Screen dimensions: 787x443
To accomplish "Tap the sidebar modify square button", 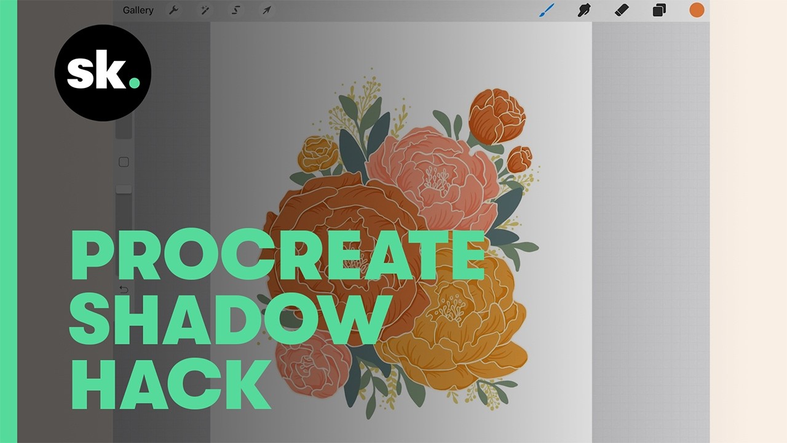I will coord(124,162).
